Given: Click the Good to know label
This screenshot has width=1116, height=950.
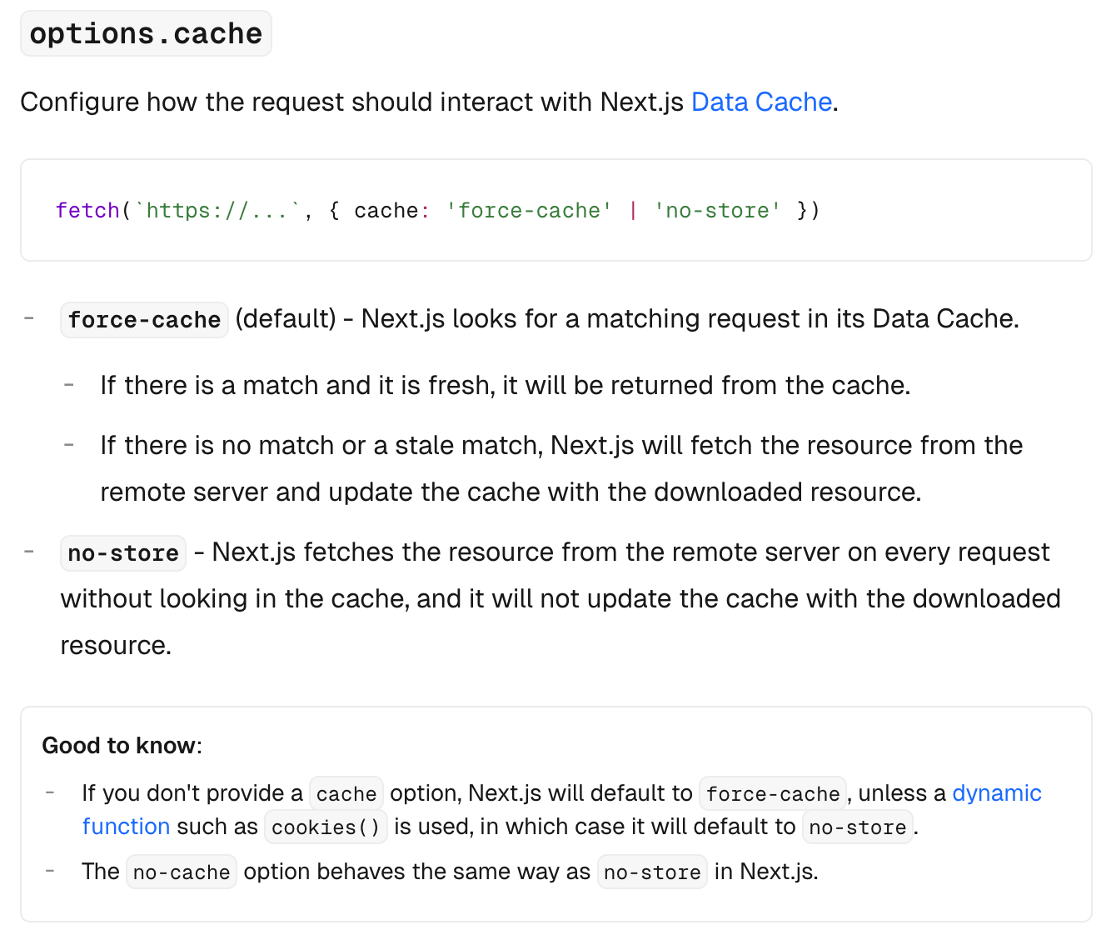Looking at the screenshot, I should tap(122, 745).
